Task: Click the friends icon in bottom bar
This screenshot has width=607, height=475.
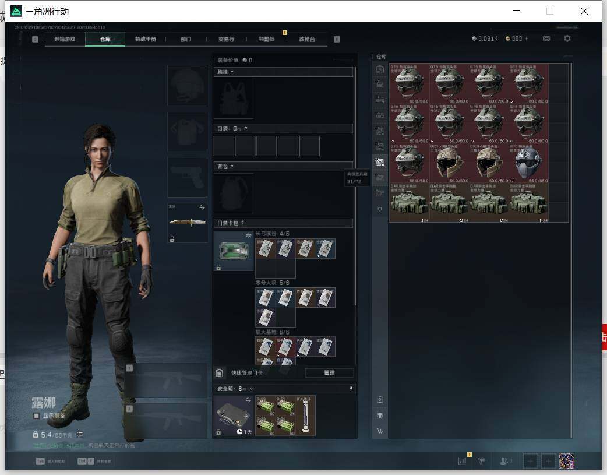Action: pyautogui.click(x=504, y=461)
